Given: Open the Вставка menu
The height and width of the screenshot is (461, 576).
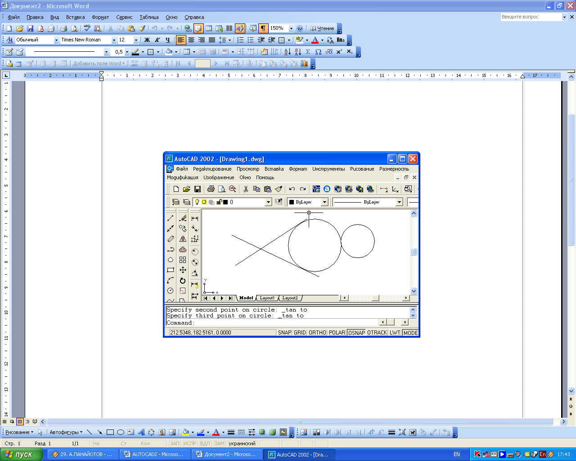Looking at the screenshot, I should [75, 17].
